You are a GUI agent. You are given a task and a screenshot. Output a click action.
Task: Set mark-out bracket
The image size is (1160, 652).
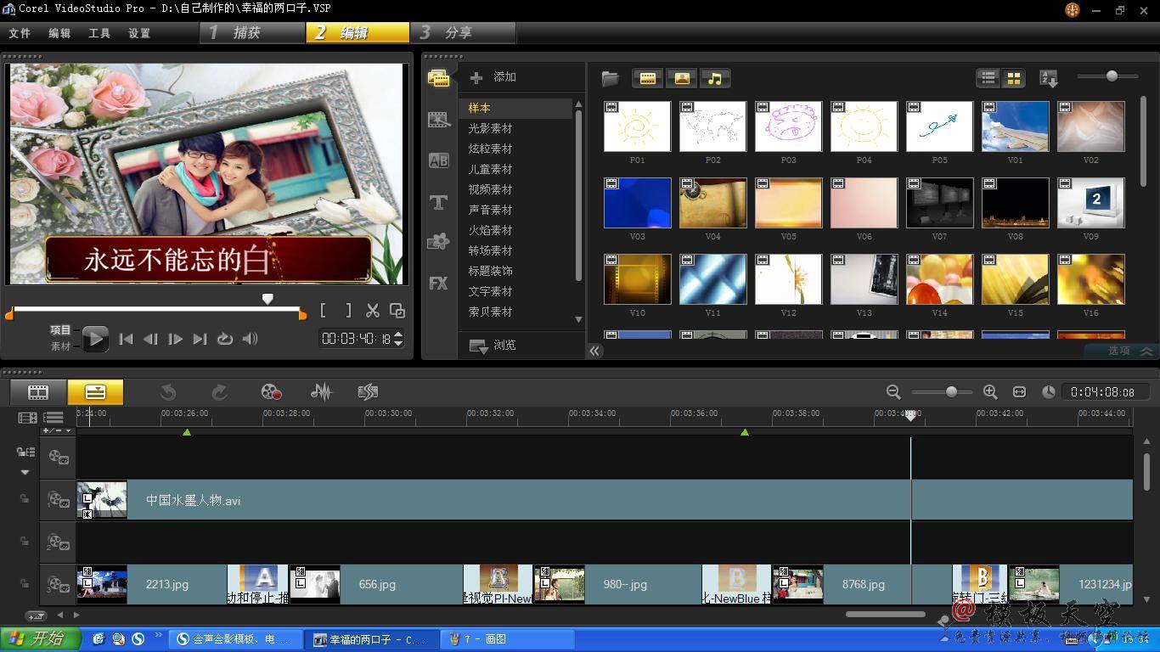tap(347, 312)
